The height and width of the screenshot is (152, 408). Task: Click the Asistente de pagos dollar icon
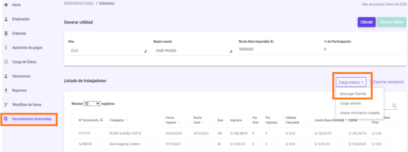pos(6,48)
